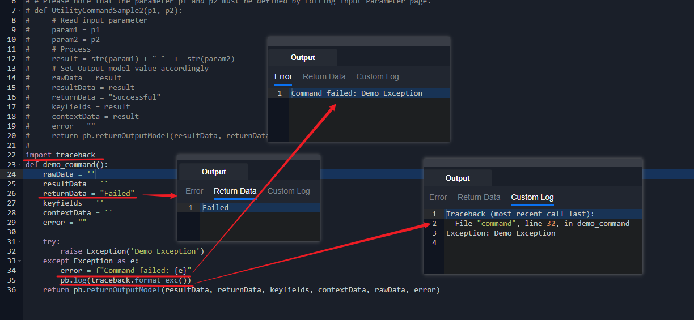Image resolution: width=694 pixels, height=320 pixels.
Task: Click the 'Command failed: Demo Exception' output row
Action: point(356,93)
